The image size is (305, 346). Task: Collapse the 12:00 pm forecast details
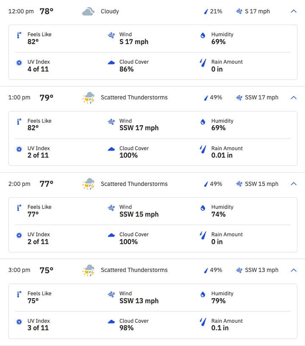point(294,11)
